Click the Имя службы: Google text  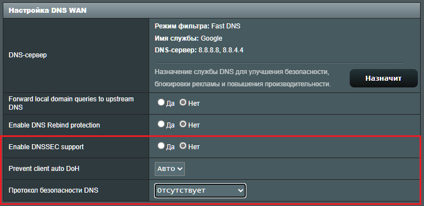click(188, 38)
